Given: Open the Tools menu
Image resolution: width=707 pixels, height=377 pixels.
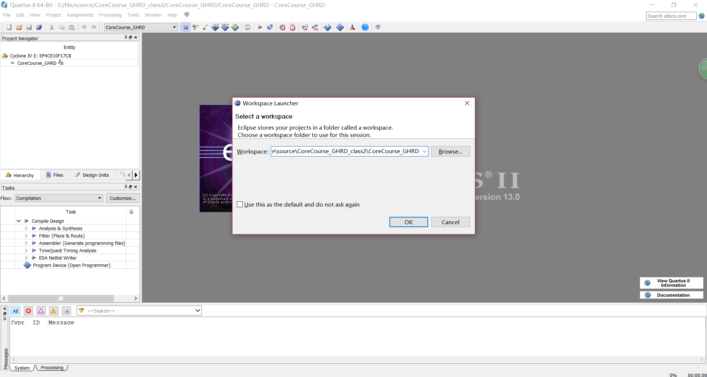Looking at the screenshot, I should [133, 15].
